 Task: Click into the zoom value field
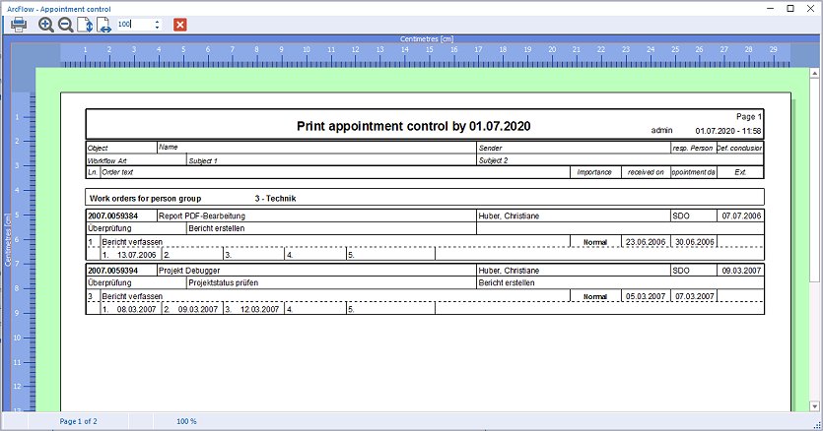[135, 25]
